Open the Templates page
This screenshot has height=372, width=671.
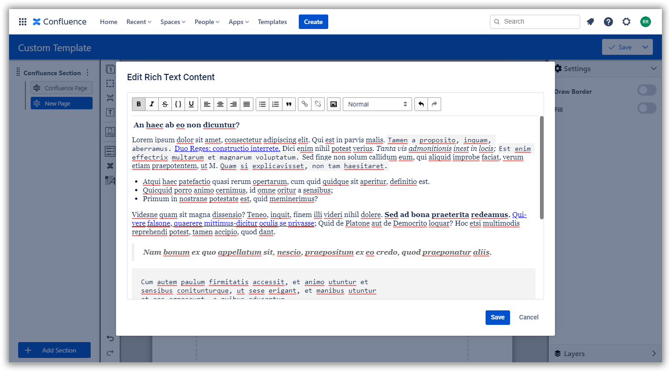point(272,22)
